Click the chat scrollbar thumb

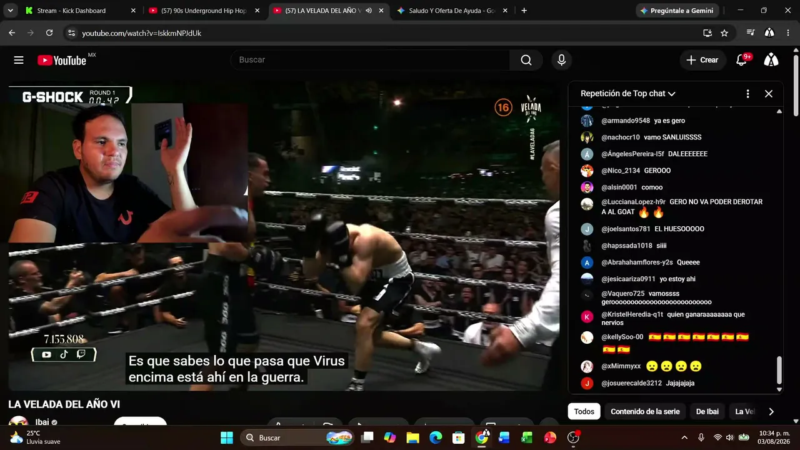point(779,371)
